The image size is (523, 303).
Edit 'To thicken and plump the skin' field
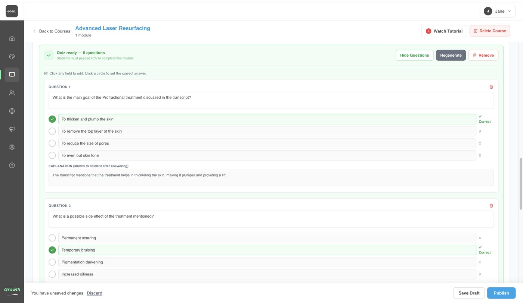point(267,119)
